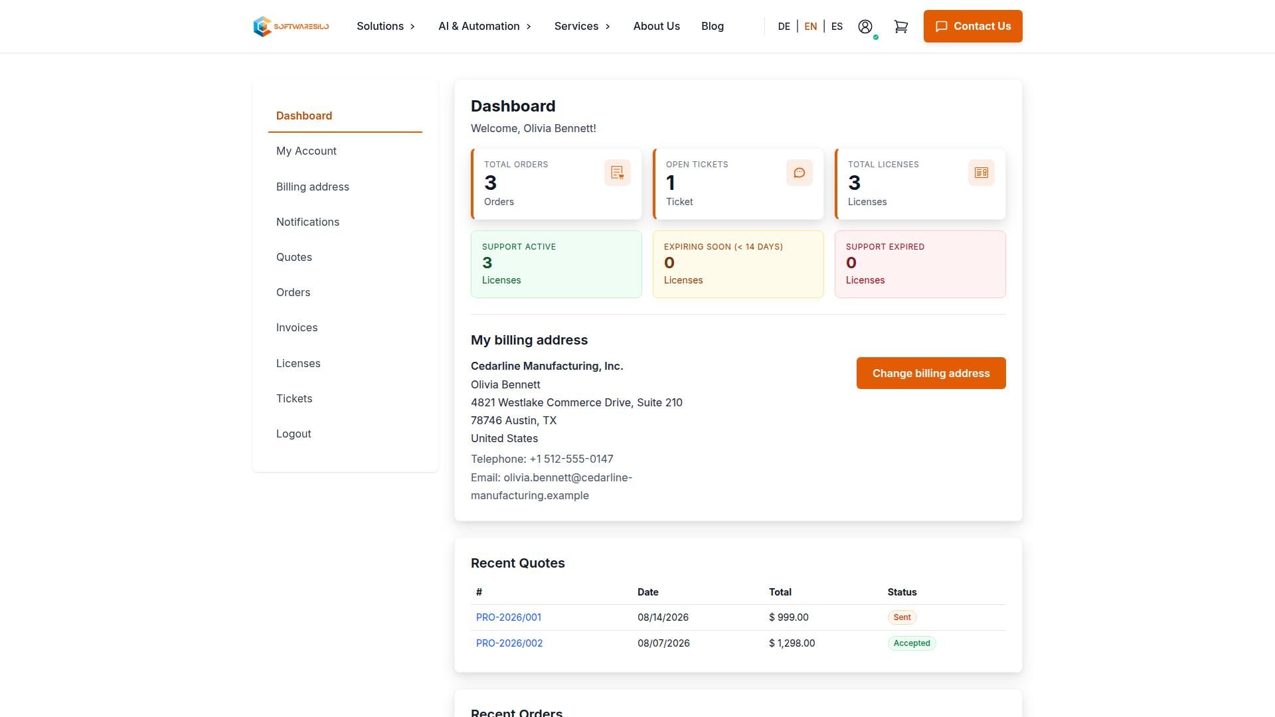This screenshot has width=1275, height=717.
Task: Click the Expiring Soon licenses card
Action: pos(738,264)
